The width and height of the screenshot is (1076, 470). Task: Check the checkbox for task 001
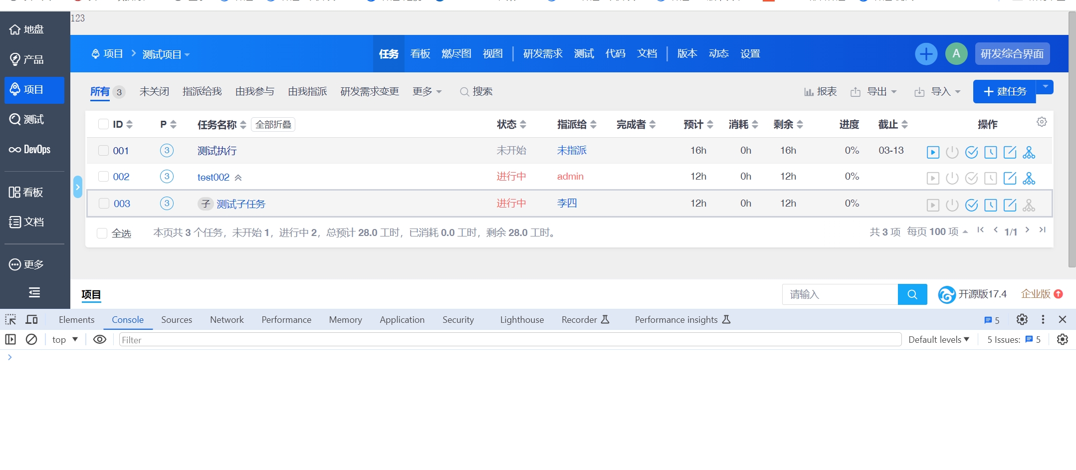(103, 151)
